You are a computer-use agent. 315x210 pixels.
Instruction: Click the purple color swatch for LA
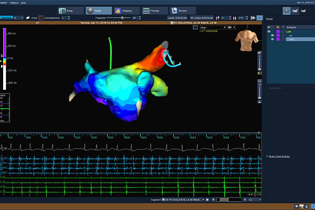[x=279, y=36]
